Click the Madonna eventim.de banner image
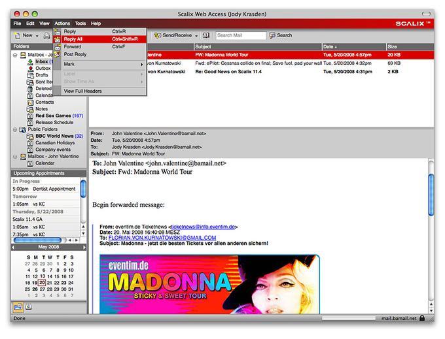Screen dimensions: 445x339 click(209, 284)
